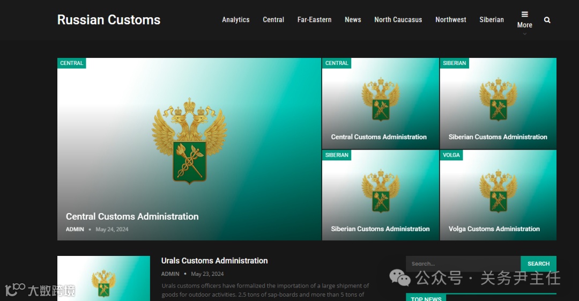Click the ADMIN author under featured headline

[x=75, y=229]
